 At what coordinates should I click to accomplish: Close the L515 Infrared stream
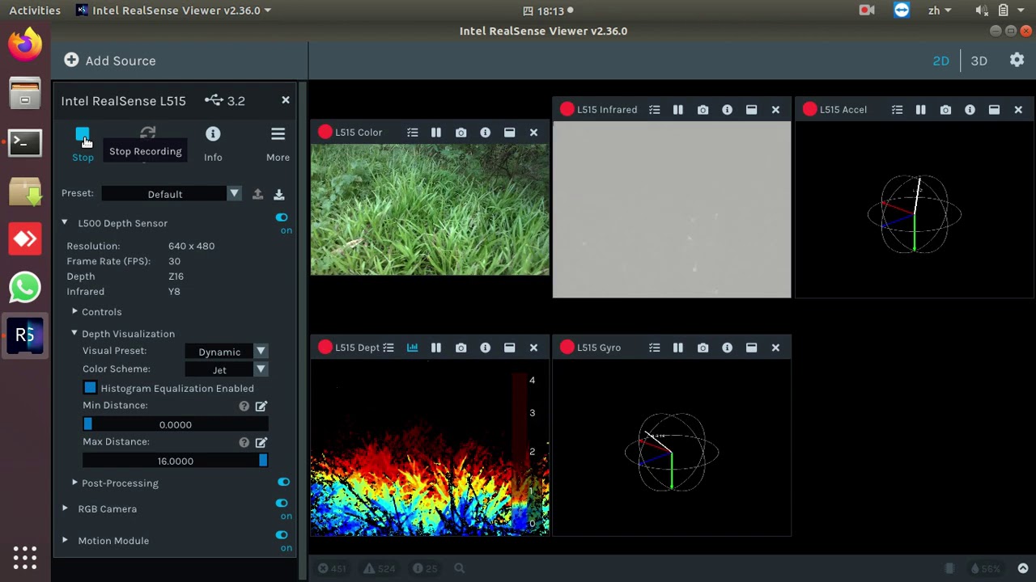pyautogui.click(x=775, y=110)
